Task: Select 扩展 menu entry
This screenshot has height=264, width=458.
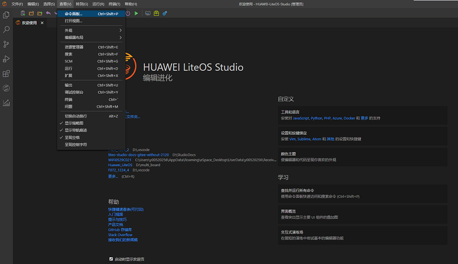Action: tap(91, 75)
